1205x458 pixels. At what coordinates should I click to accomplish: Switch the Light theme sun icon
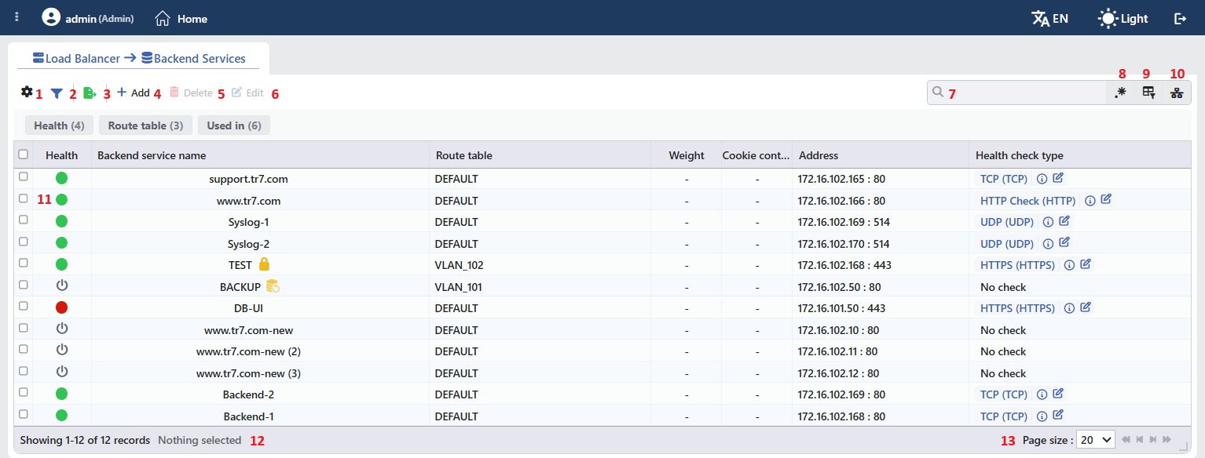click(1108, 18)
